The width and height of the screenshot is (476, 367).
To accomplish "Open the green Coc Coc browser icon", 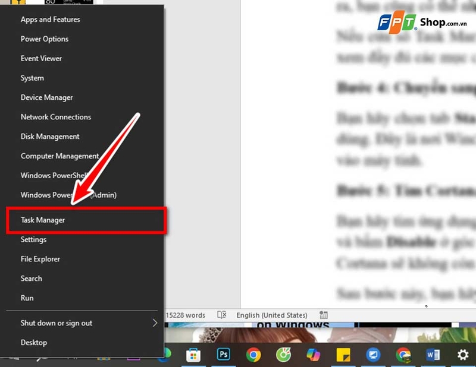I will coord(283,355).
